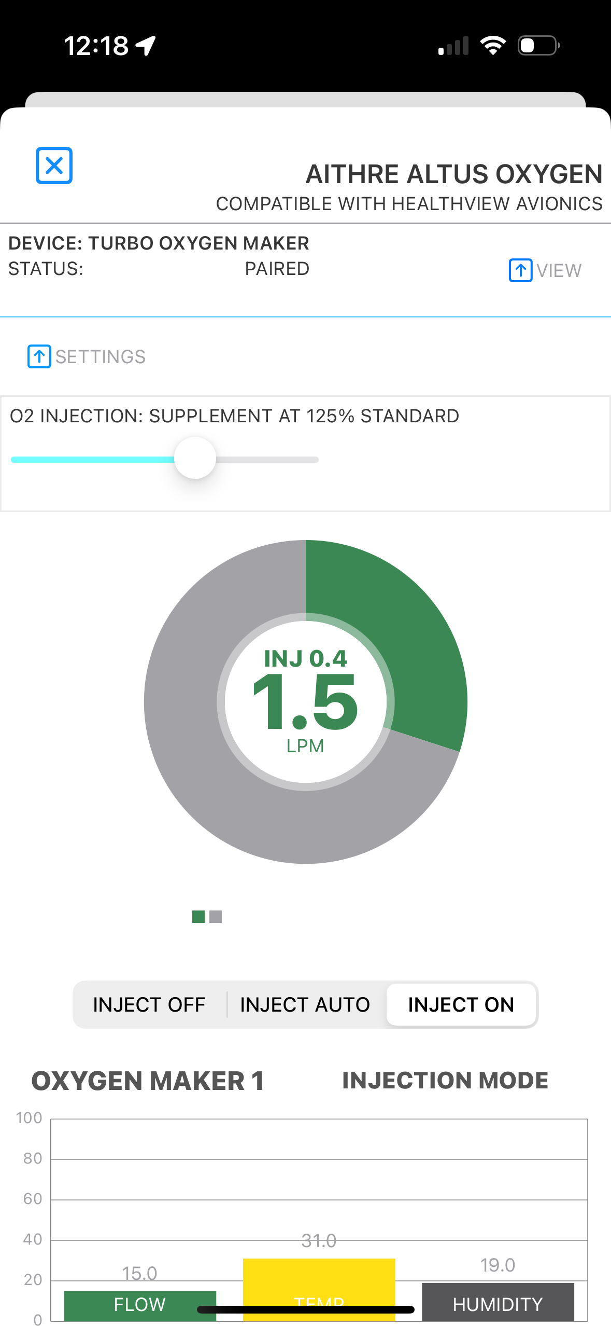The height and width of the screenshot is (1326, 611).
Task: Tap the Wi-Fi status icon
Action: coord(493,46)
